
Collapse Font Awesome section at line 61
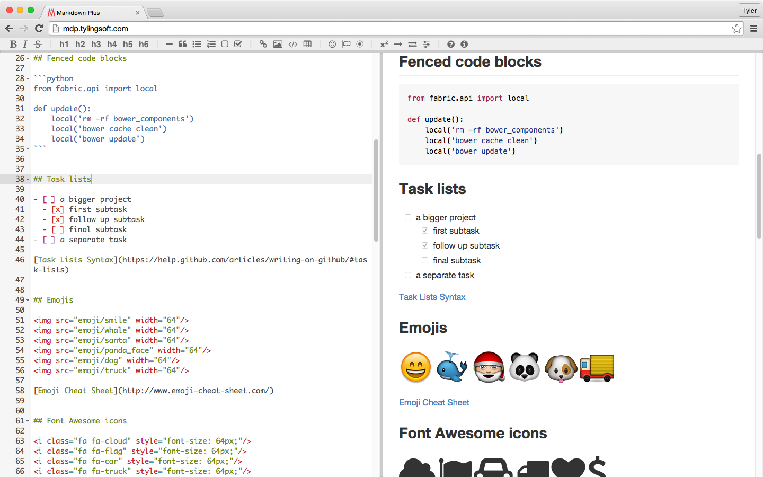(28, 421)
